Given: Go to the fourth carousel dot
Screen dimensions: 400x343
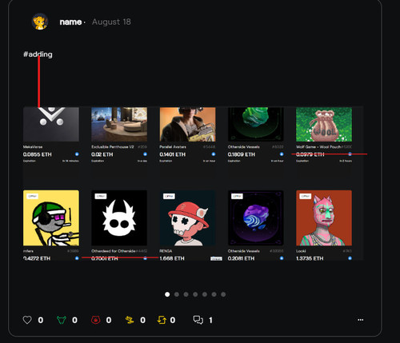Looking at the screenshot, I should click(195, 294).
